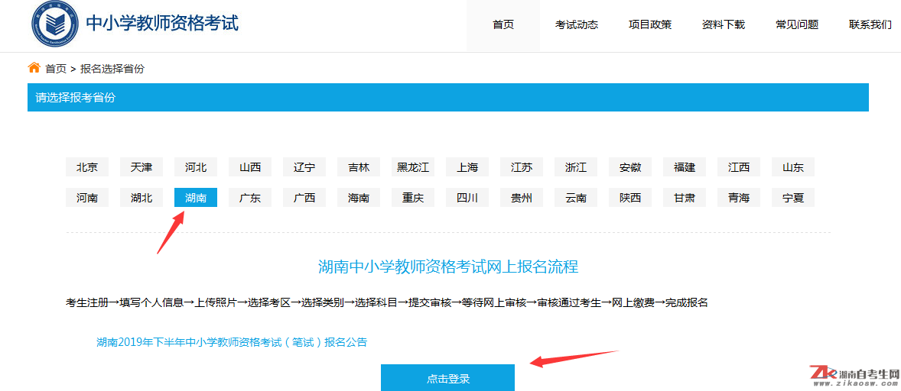Select the 广西 province button
901x391 pixels.
click(304, 198)
